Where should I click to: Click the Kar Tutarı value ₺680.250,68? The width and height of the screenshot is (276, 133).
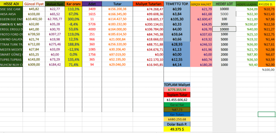point(177,119)
